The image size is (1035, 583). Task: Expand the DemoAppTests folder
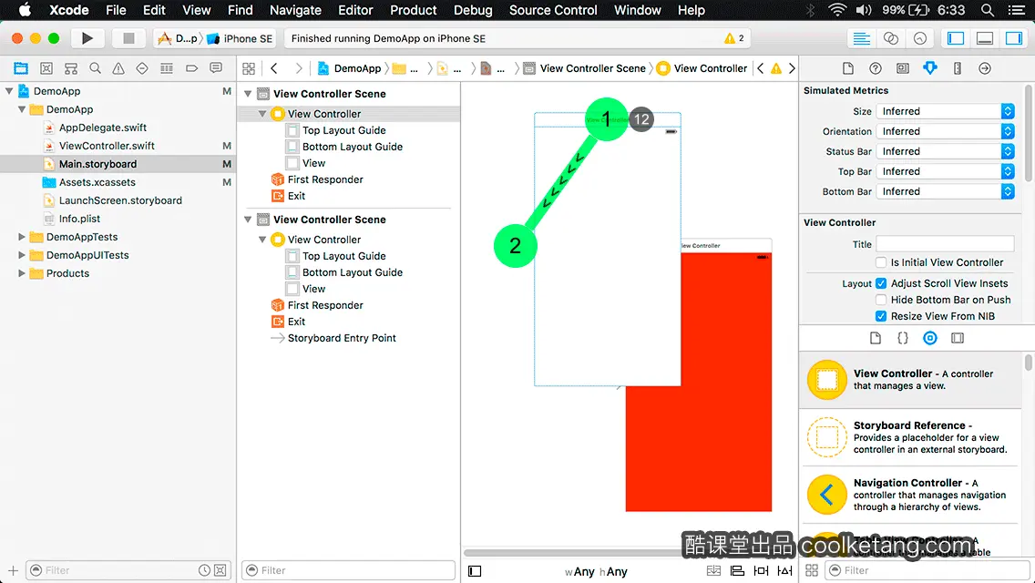click(21, 237)
